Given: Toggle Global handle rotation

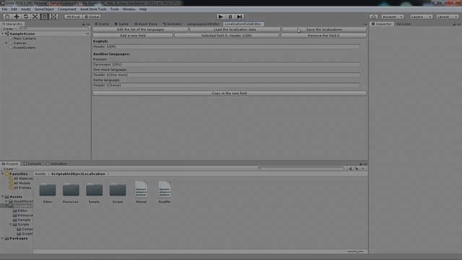Looking at the screenshot, I should tap(92, 17).
